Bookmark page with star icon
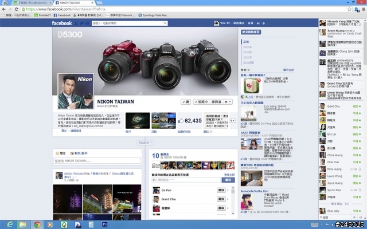 pyautogui.click(x=349, y=9)
